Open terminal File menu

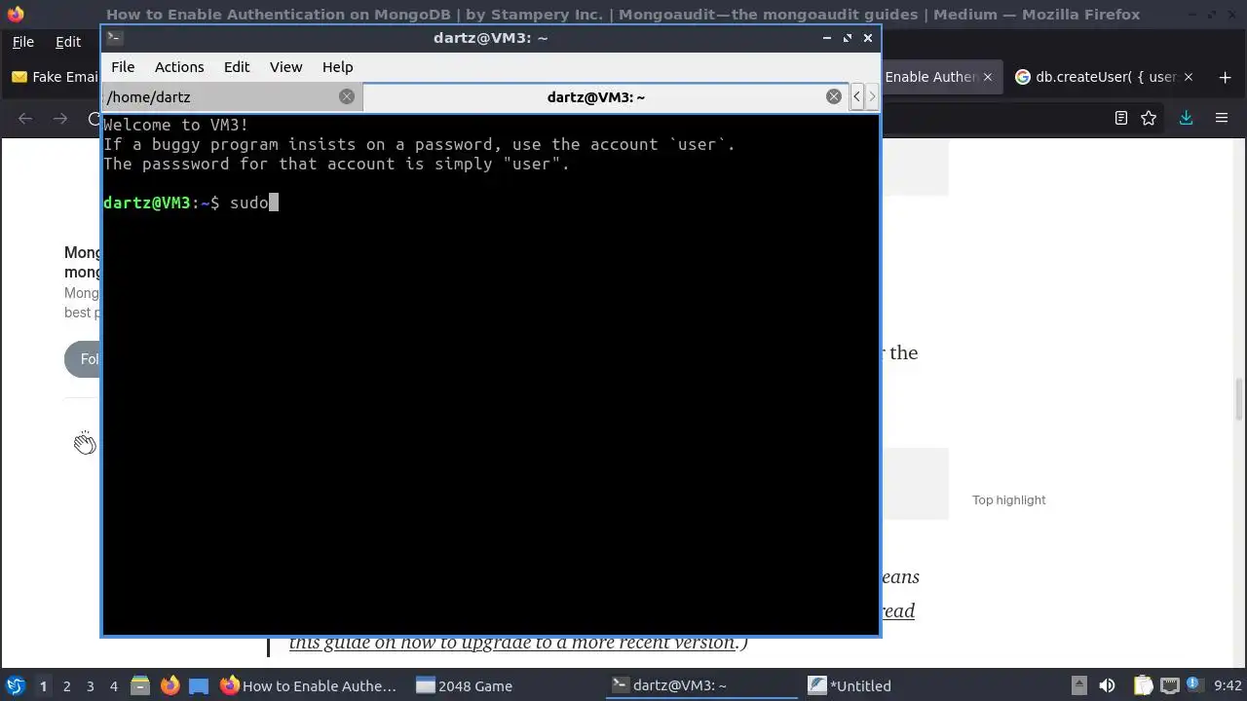coord(123,66)
